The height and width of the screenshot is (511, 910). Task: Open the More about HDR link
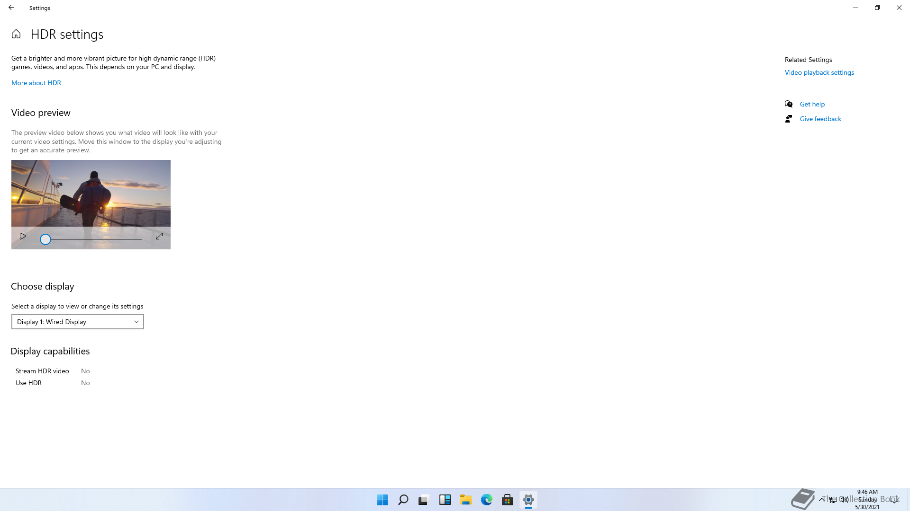coord(36,83)
